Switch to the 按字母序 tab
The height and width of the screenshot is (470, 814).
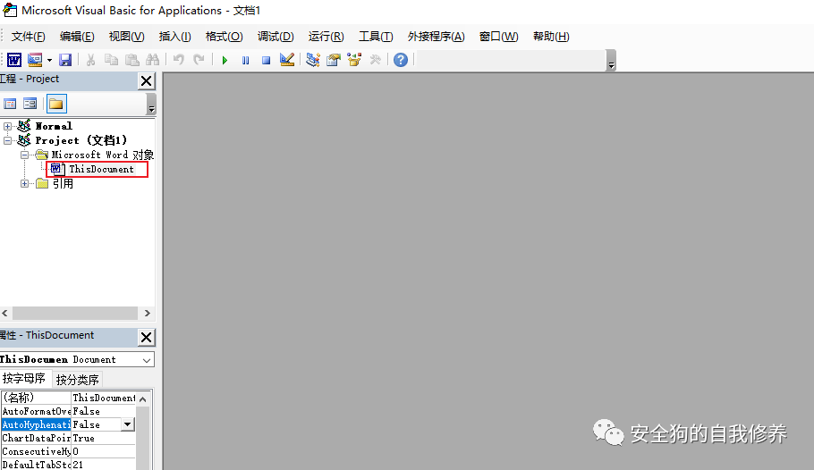(x=24, y=379)
